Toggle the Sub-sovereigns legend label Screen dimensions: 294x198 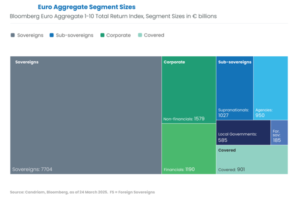75,35
